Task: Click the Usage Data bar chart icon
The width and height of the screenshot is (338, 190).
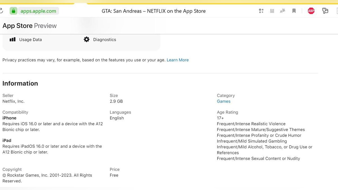Action: [x=12, y=39]
